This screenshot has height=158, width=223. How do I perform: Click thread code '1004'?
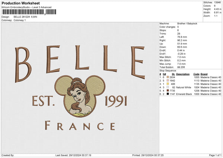197,88
